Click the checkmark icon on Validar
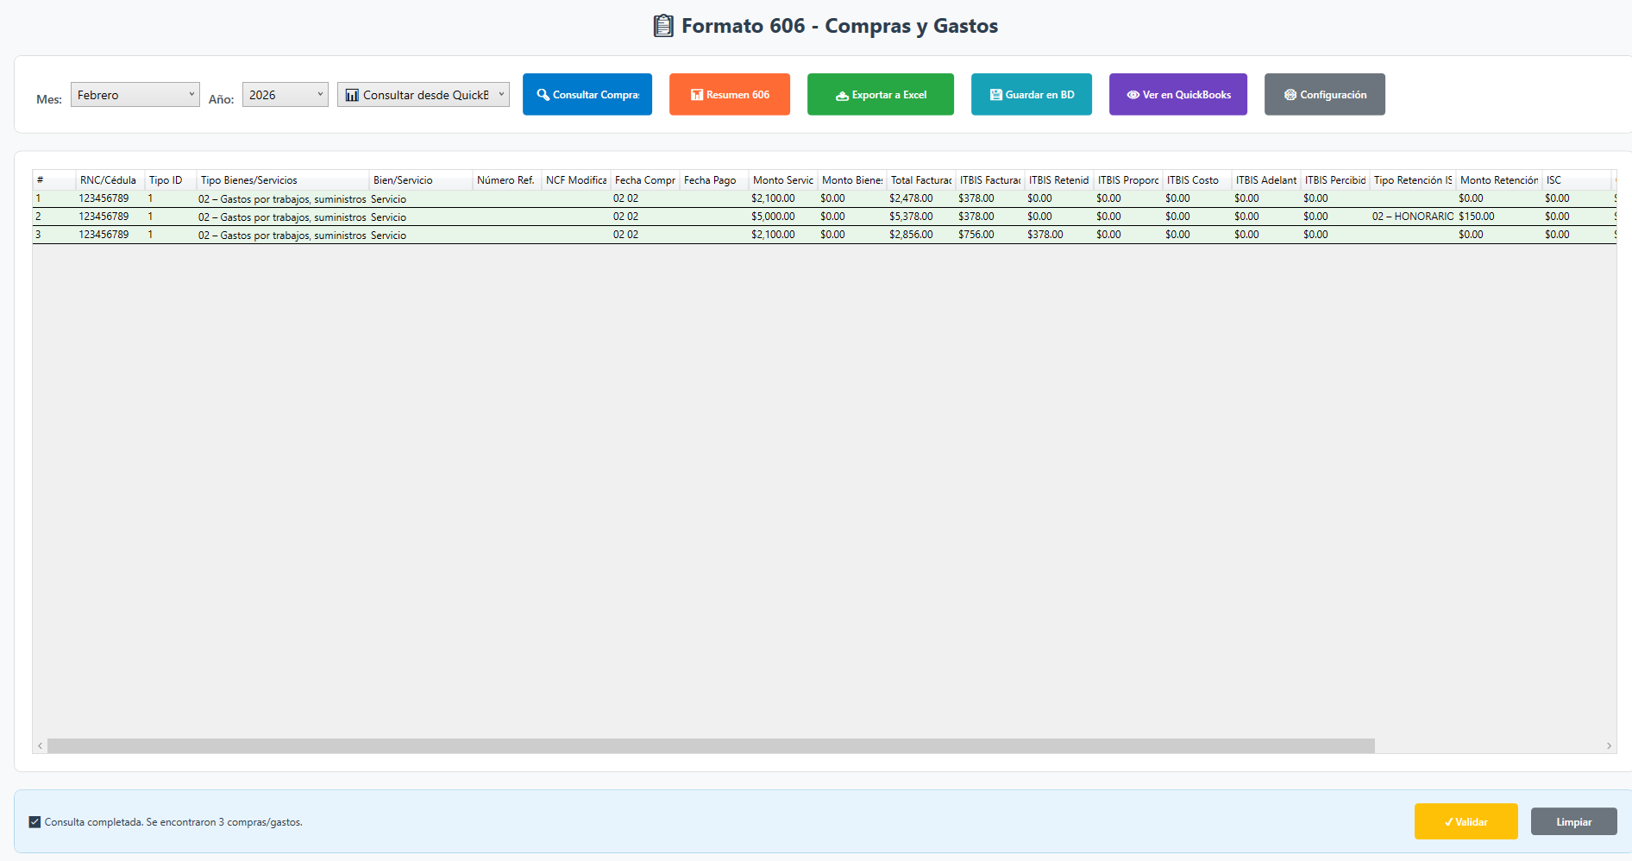Viewport: 1632px width, 861px height. pyautogui.click(x=1449, y=822)
